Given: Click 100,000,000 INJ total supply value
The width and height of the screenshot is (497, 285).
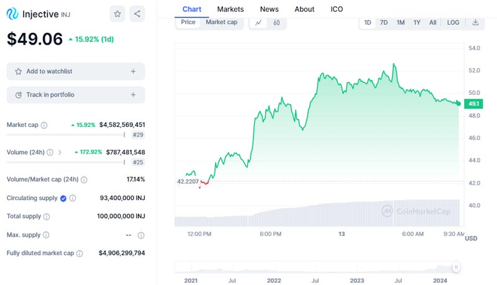Looking at the screenshot, I should click(x=121, y=216).
